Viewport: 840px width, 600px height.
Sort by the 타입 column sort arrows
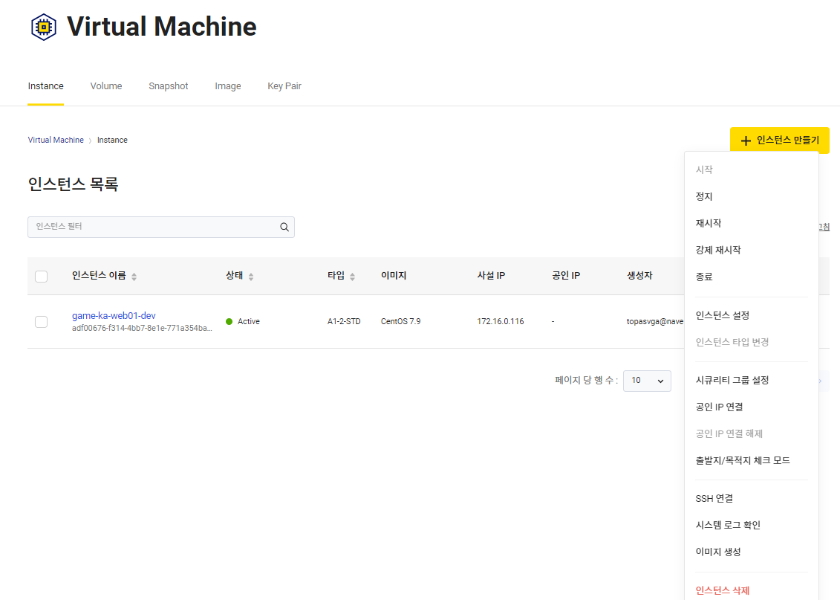click(x=353, y=276)
